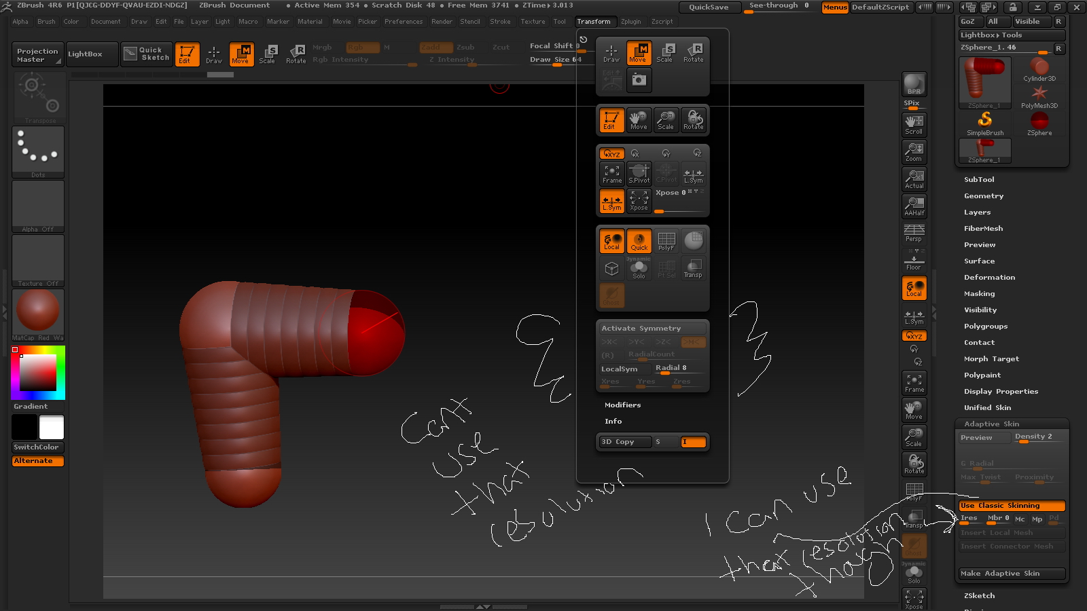This screenshot has width=1087, height=611.
Task: Click the Solo icon in the Transform palette
Action: coord(639,269)
